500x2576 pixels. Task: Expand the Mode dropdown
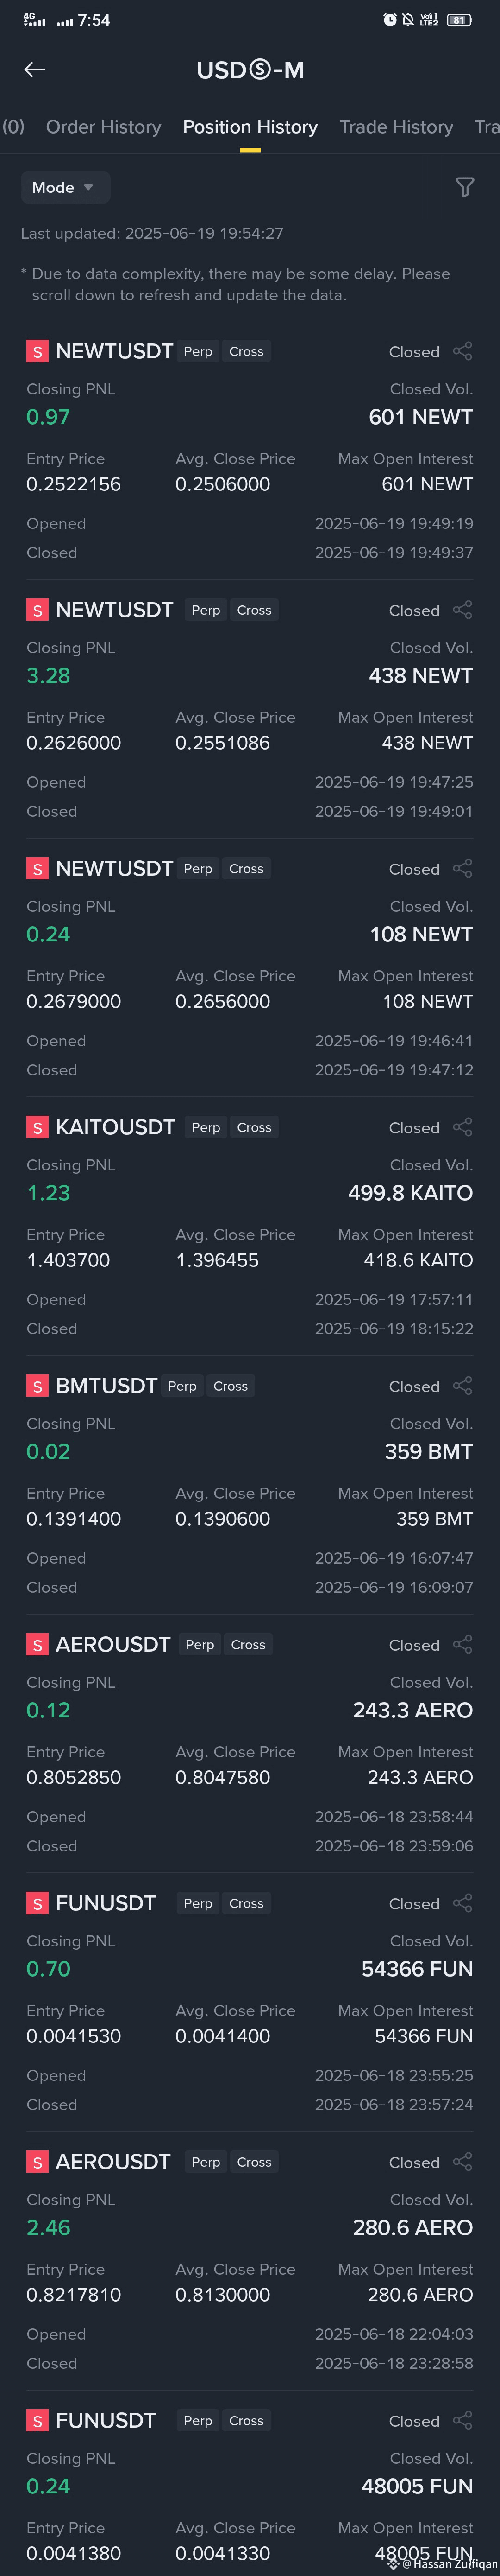pyautogui.click(x=65, y=187)
